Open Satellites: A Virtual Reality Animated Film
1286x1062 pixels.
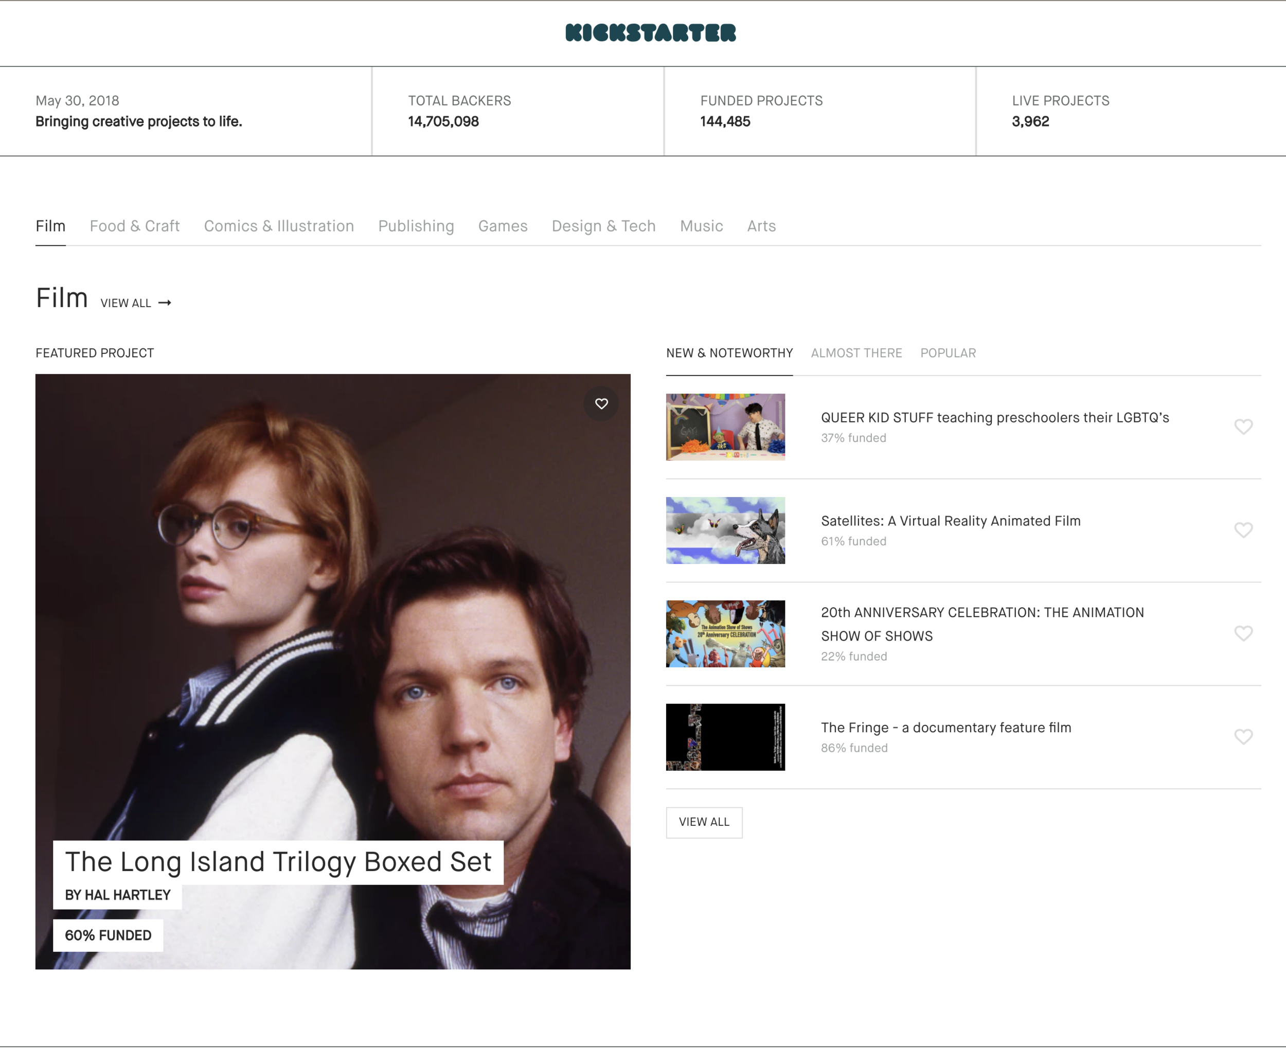[x=950, y=521]
